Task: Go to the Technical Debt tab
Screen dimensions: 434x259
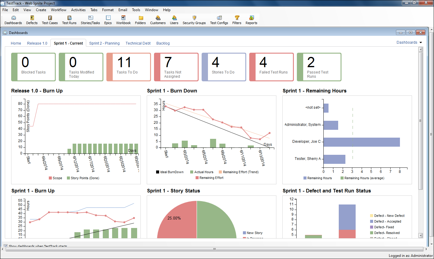Action: click(138, 43)
